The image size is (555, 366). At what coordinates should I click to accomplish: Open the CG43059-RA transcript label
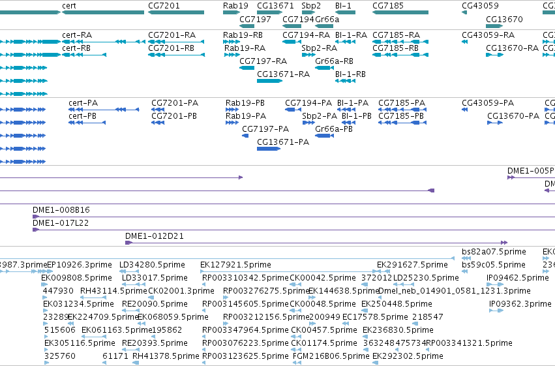coord(488,35)
